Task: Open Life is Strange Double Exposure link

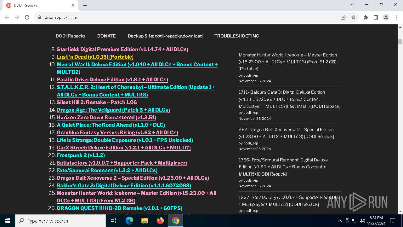Action: coord(125,140)
